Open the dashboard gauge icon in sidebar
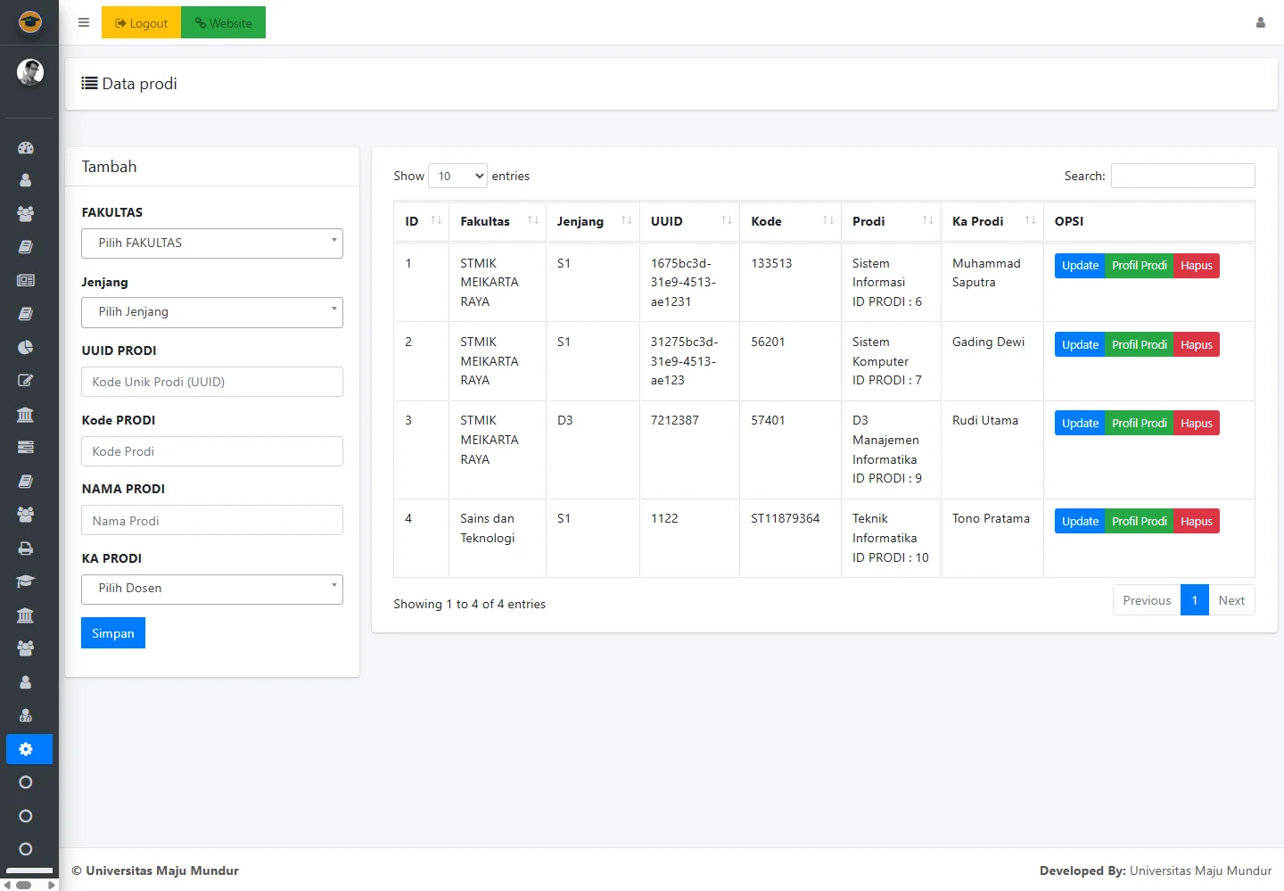 [x=26, y=148]
